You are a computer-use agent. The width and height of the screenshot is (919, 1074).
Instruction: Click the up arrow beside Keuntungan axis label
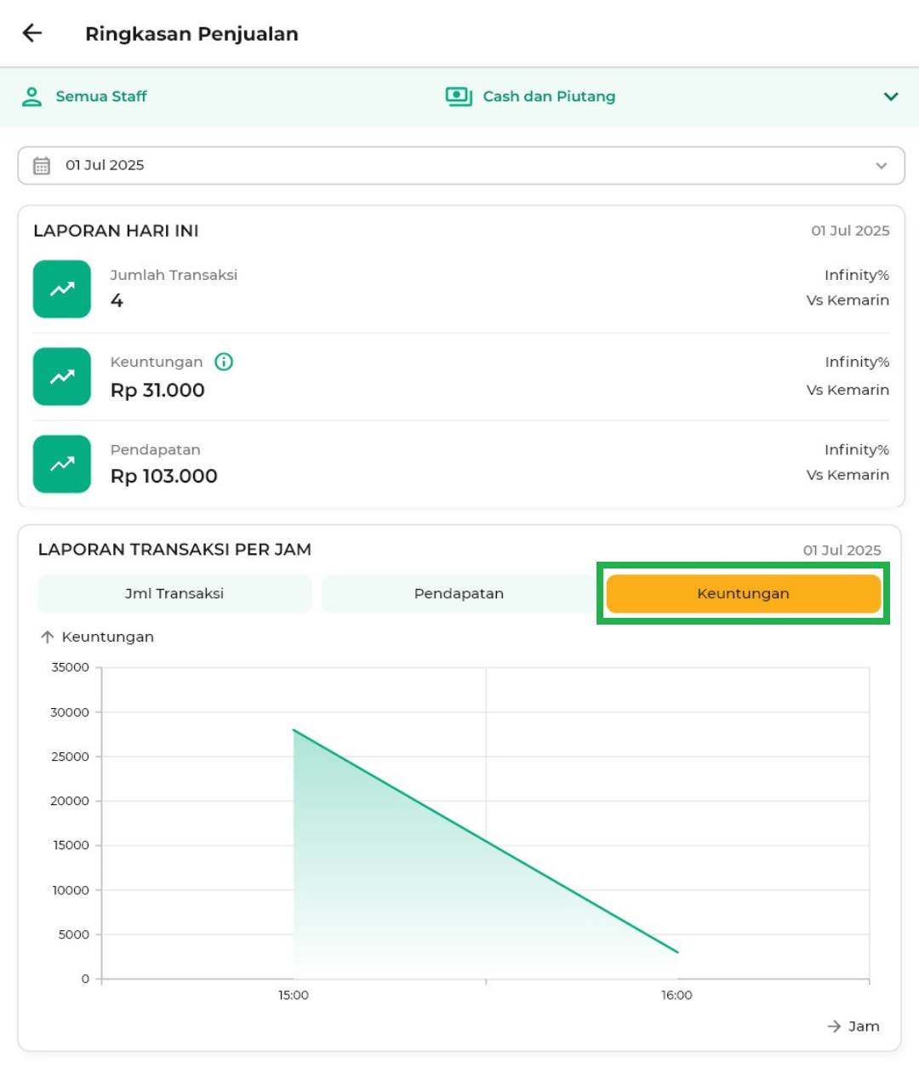click(48, 637)
